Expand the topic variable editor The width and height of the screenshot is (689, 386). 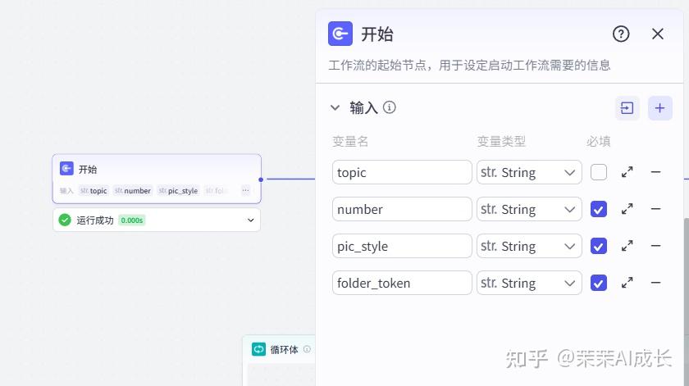[x=627, y=172]
